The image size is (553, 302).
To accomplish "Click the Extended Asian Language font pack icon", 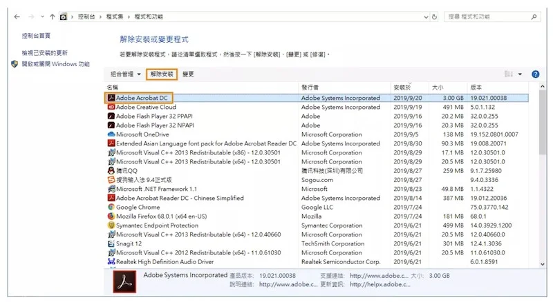I will pos(111,143).
